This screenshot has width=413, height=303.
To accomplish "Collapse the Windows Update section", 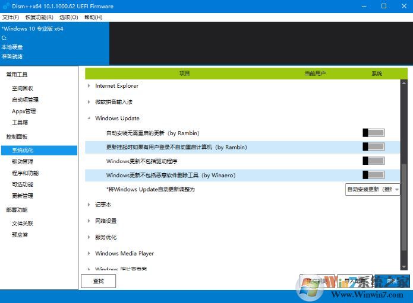I will [89, 119].
